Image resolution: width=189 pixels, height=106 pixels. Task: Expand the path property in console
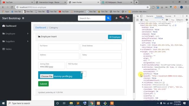[x=141, y=45]
